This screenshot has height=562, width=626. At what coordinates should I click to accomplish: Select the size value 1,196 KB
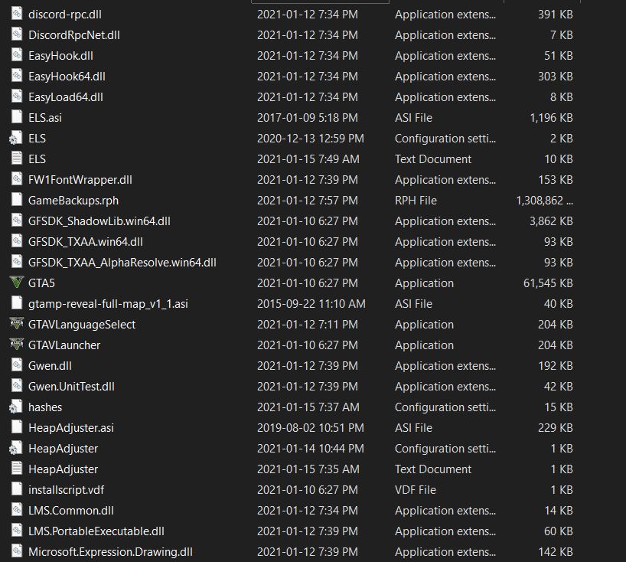[x=551, y=118]
